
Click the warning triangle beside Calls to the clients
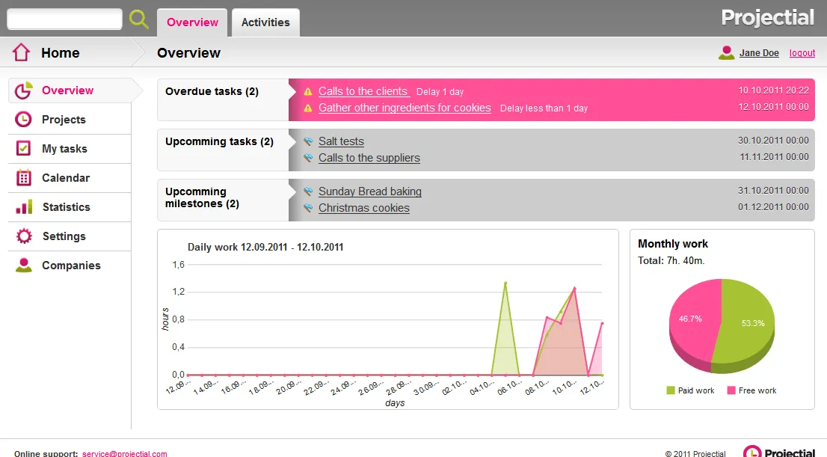click(x=307, y=91)
